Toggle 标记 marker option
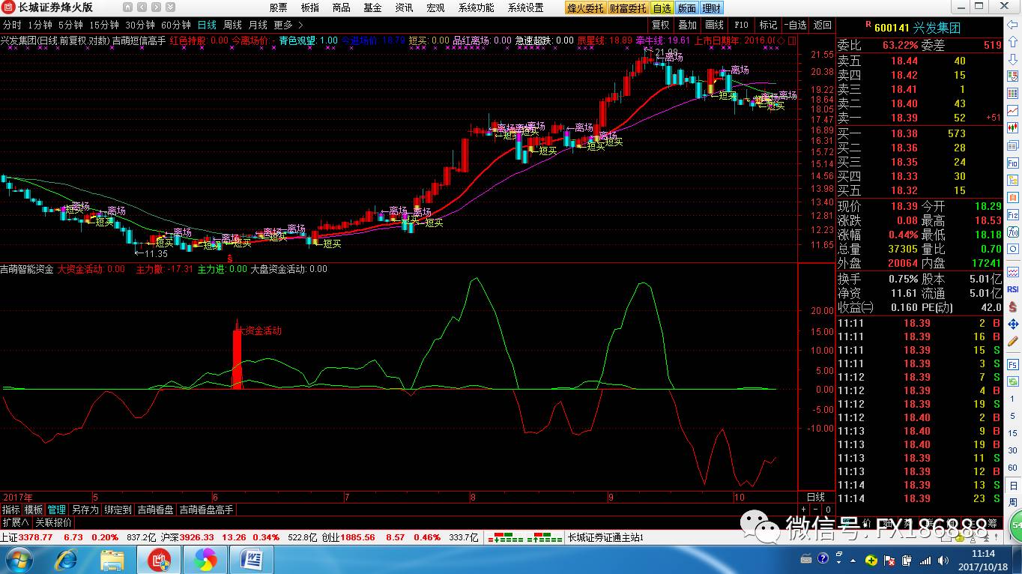1022x574 pixels. click(x=768, y=25)
